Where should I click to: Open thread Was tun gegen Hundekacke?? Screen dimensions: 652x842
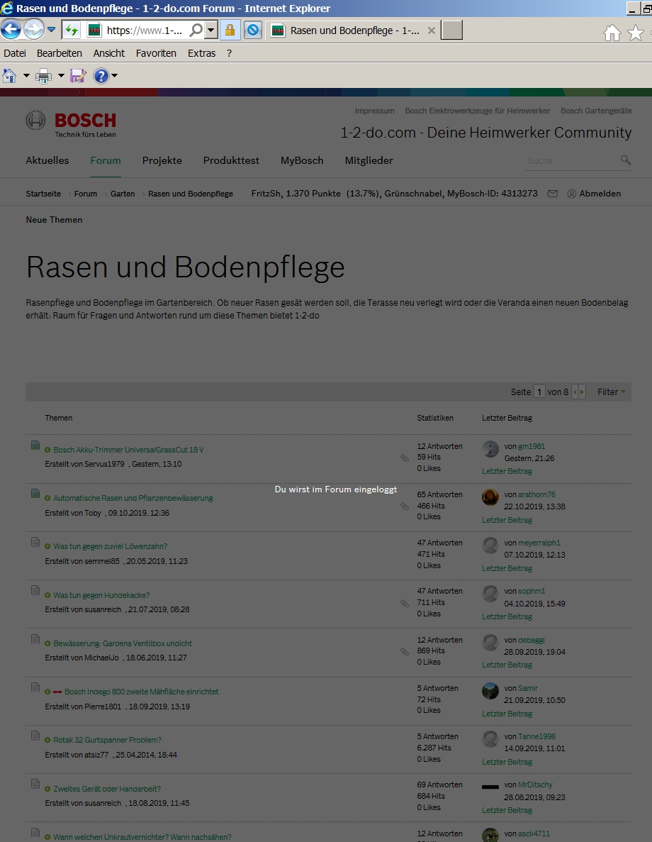101,595
